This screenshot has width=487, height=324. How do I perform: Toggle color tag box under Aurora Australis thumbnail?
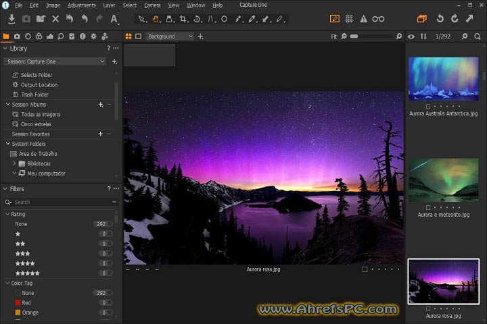click(428, 107)
